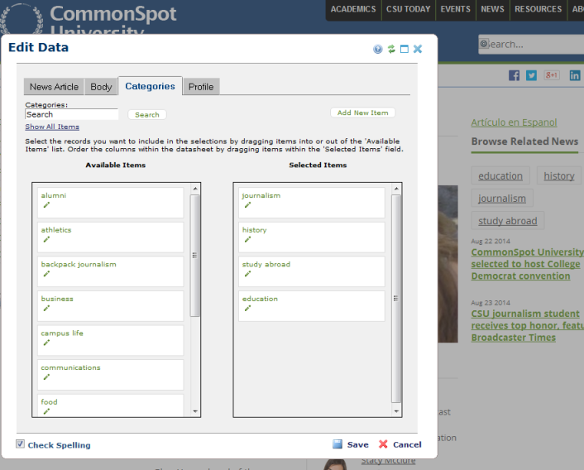Share via the Twitter icon
This screenshot has height=470, width=584.
[x=532, y=75]
